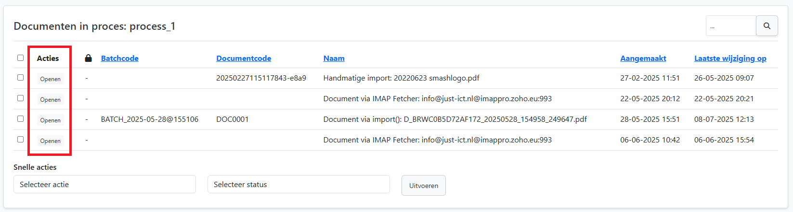Check the box for smashlogo.pdf row
The width and height of the screenshot is (793, 212).
(20, 77)
